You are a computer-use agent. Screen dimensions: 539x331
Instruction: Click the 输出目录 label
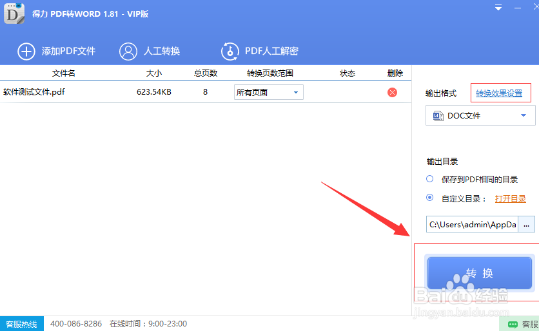pyautogui.click(x=442, y=162)
